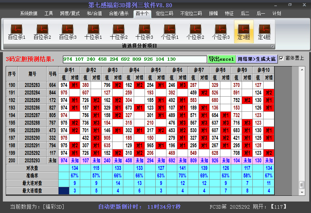Viewport: 311px width, 213px height.
Task: Click the 3码定胆 prediction results text field
Action: 134,59
